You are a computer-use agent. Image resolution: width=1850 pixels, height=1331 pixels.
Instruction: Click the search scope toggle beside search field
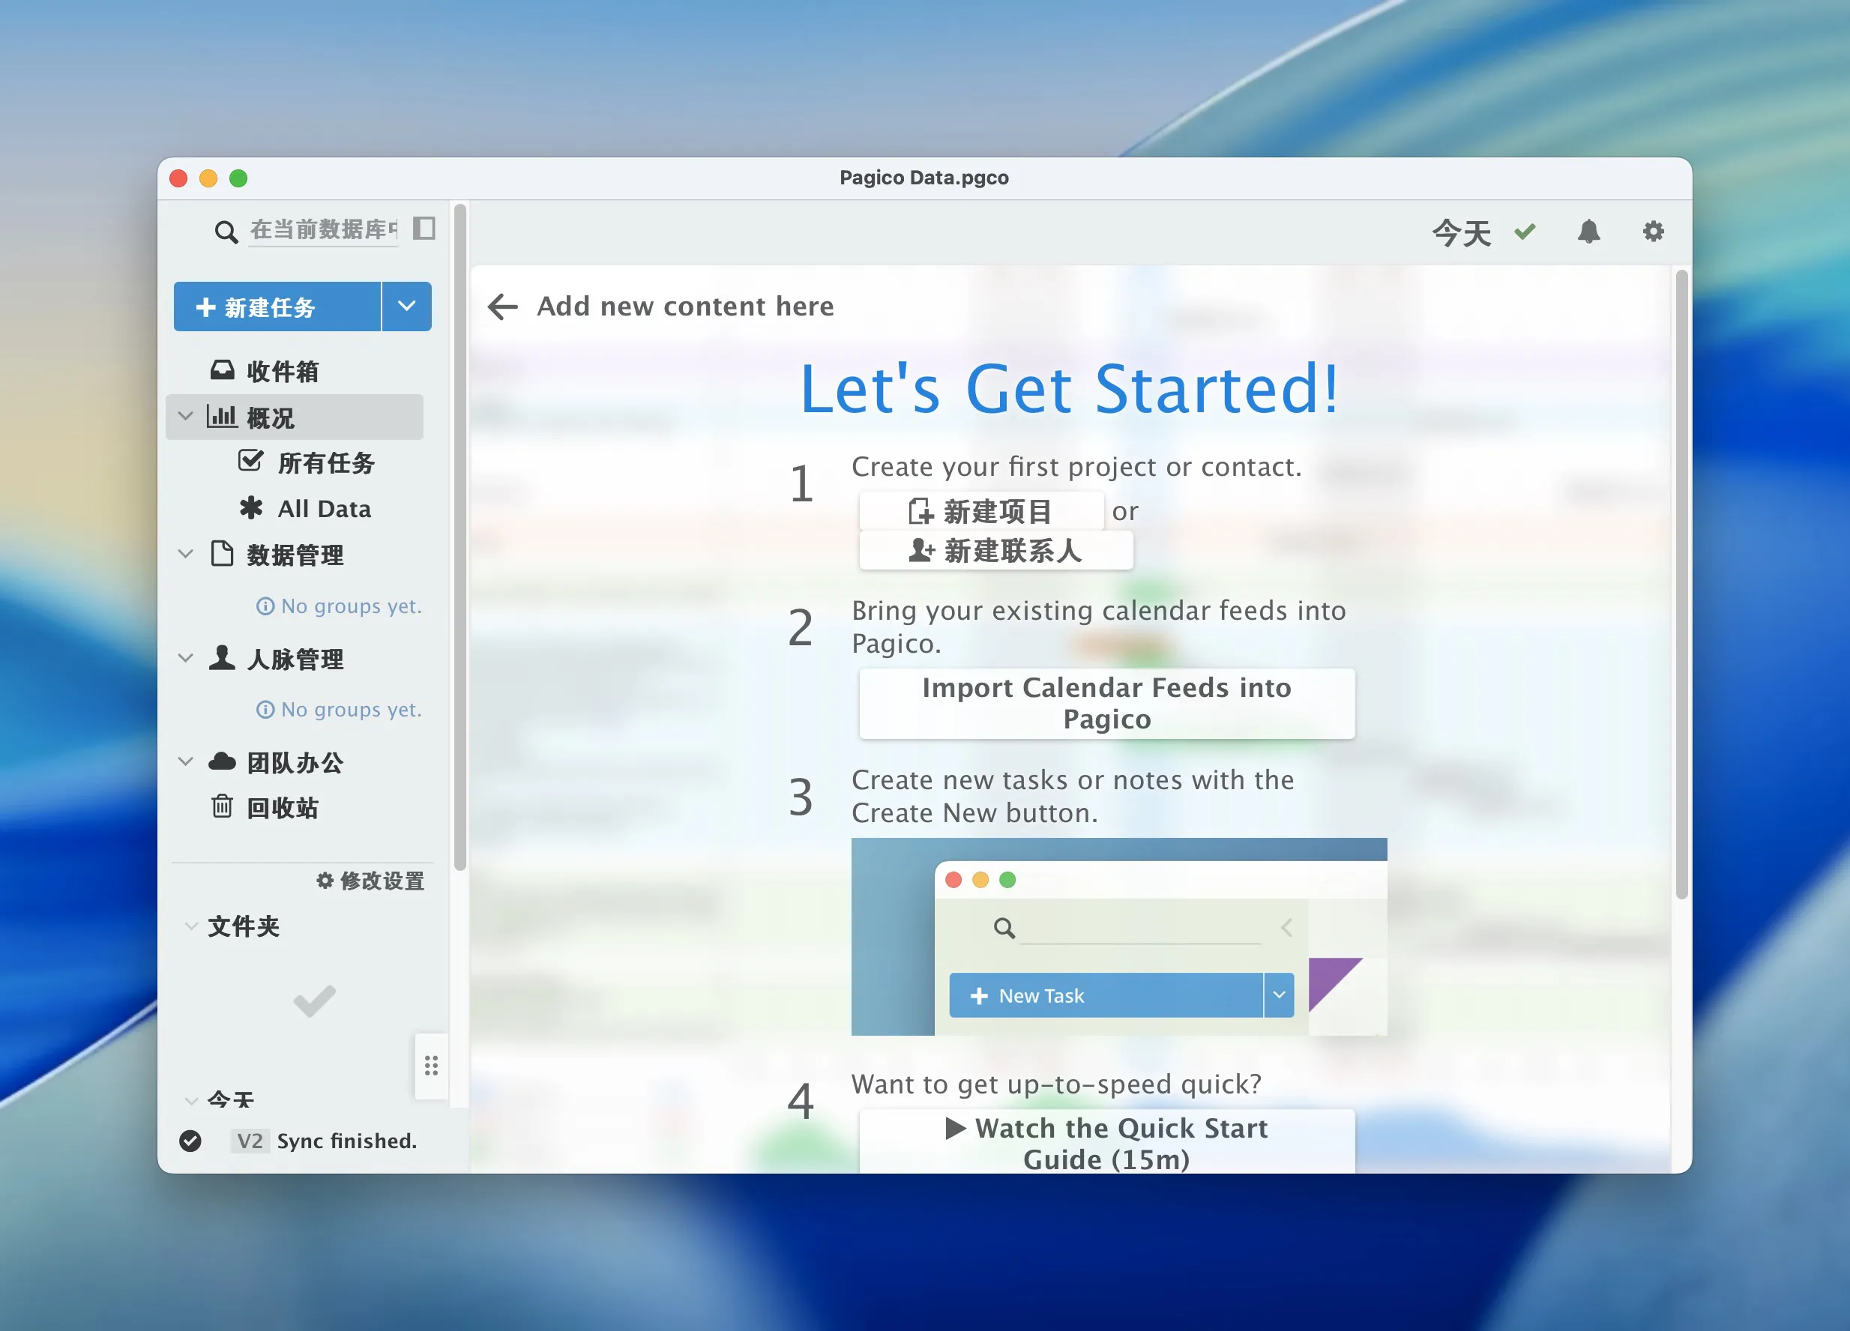[x=426, y=229]
